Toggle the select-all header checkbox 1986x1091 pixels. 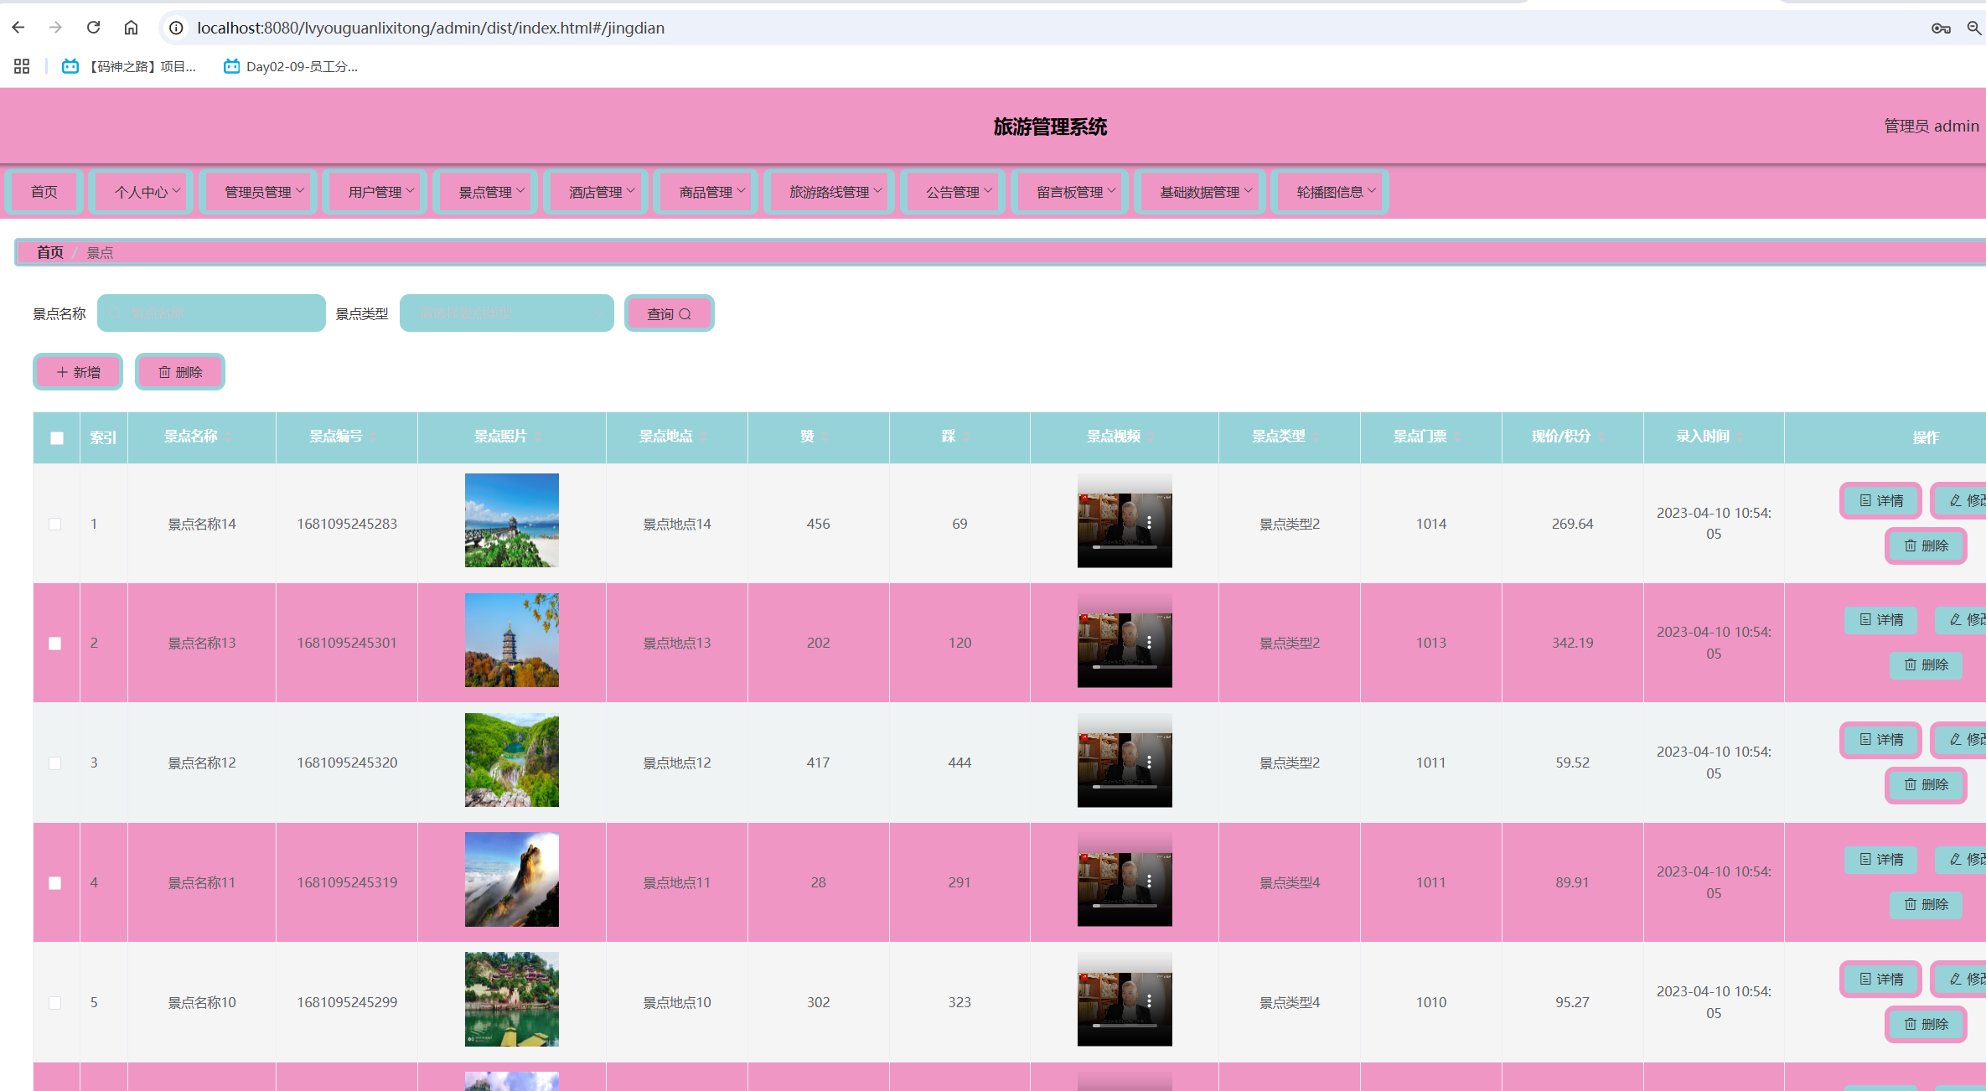[57, 437]
